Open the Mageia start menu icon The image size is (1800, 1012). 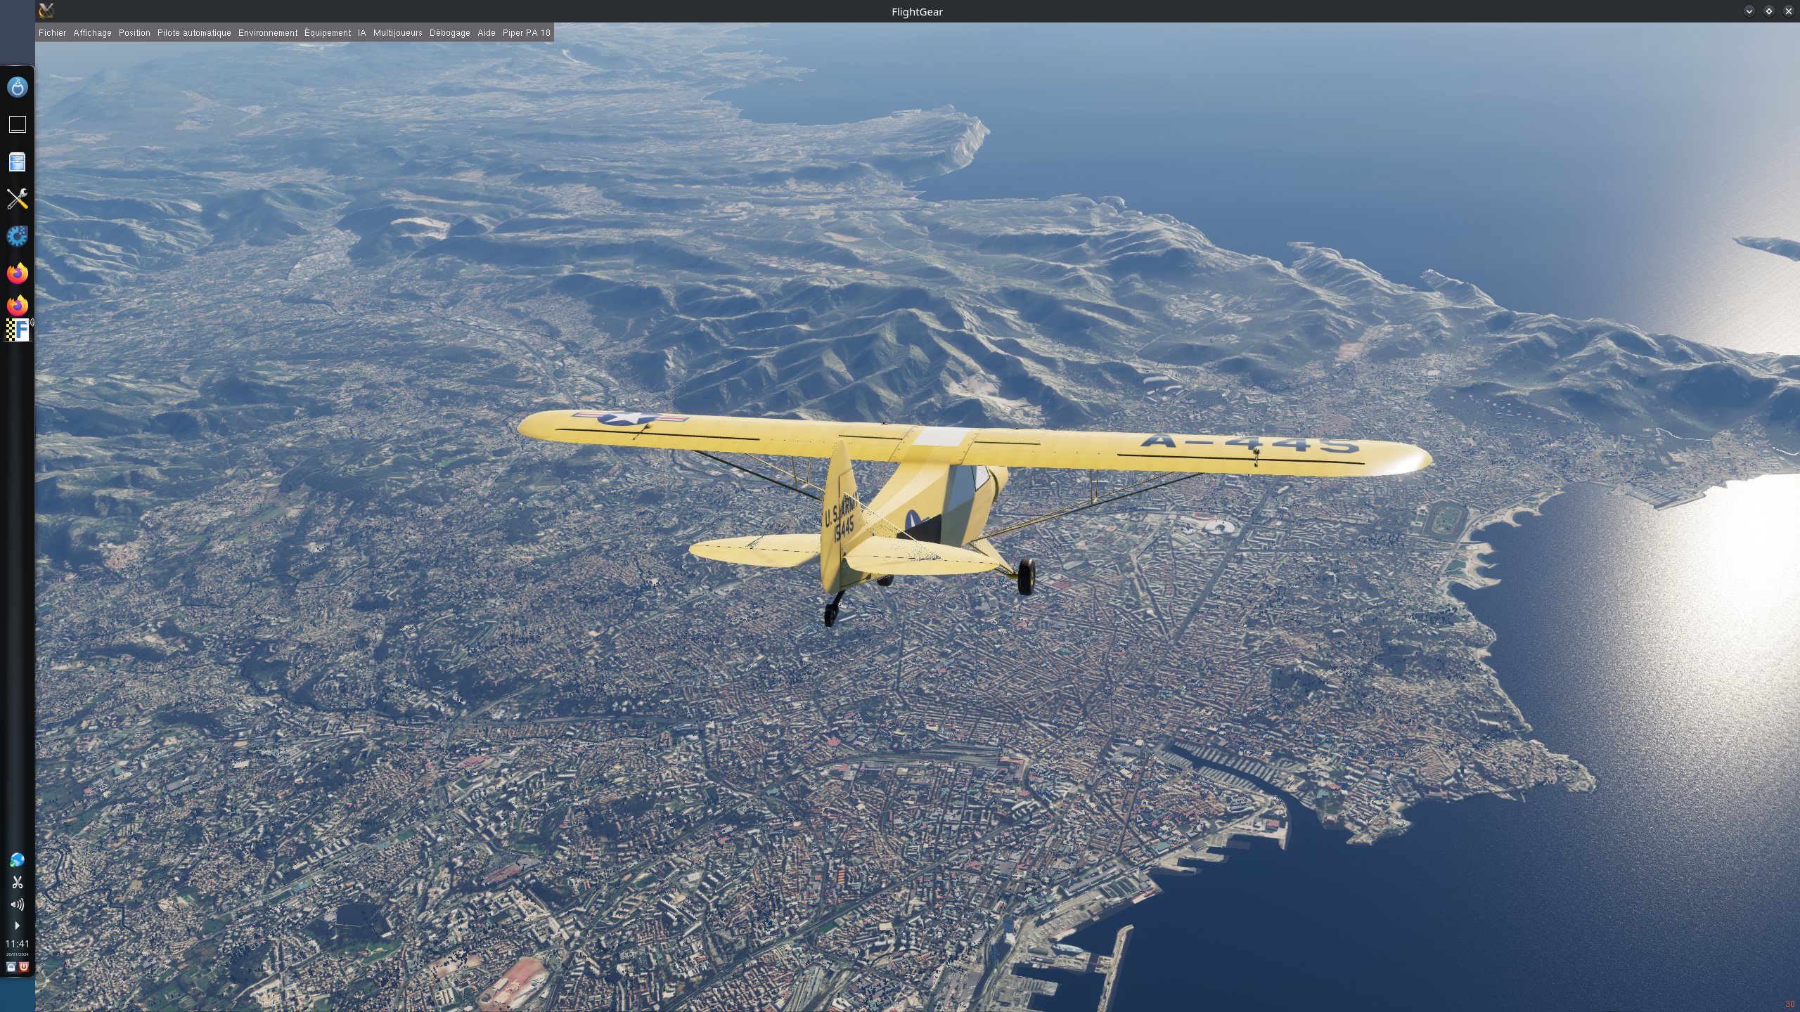(17, 87)
